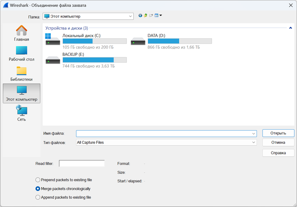This screenshot has width=297, height=207.
Task: Select the BACKUP (E:) drive icon
Action: tap(53, 60)
